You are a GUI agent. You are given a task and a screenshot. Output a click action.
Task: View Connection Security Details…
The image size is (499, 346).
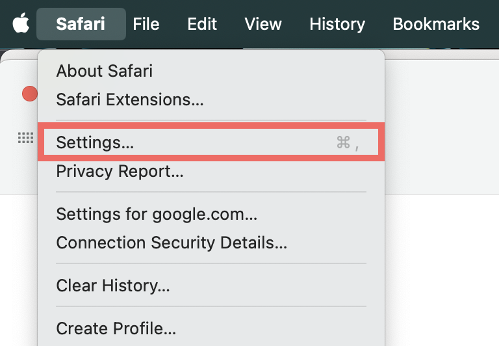172,243
